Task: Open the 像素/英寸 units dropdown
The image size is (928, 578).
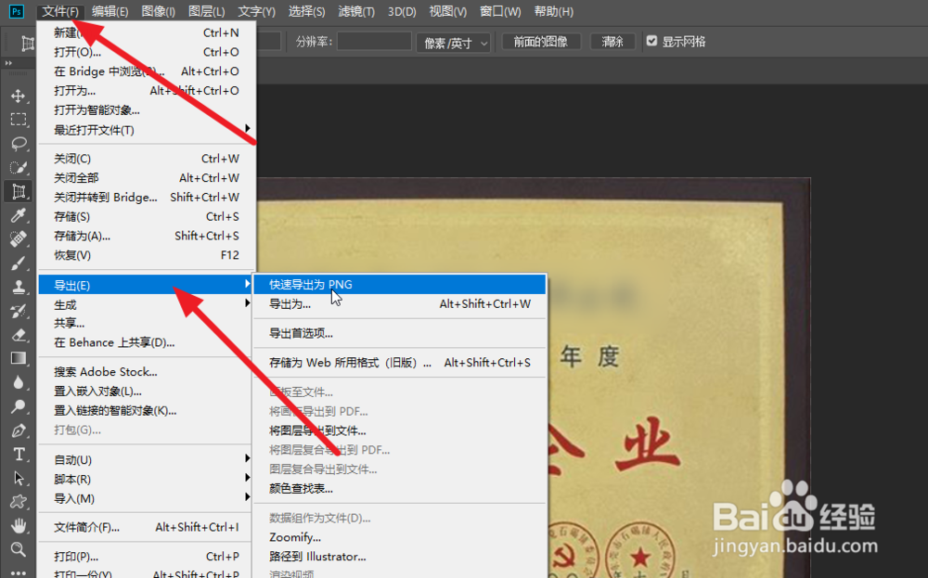Action: (454, 43)
